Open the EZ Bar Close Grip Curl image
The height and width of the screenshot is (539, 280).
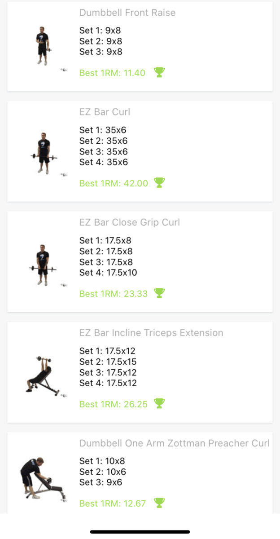pos(44,265)
